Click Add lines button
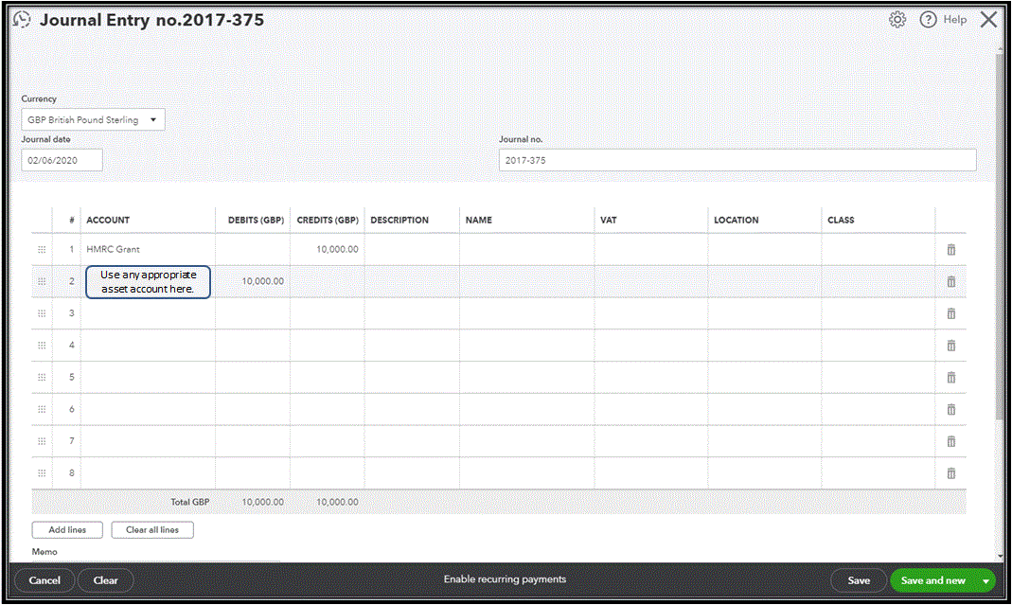The height and width of the screenshot is (605, 1012). [67, 529]
